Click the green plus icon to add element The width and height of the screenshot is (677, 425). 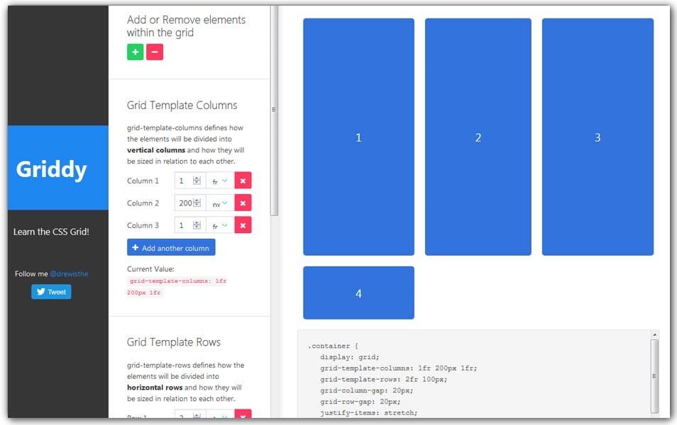134,52
